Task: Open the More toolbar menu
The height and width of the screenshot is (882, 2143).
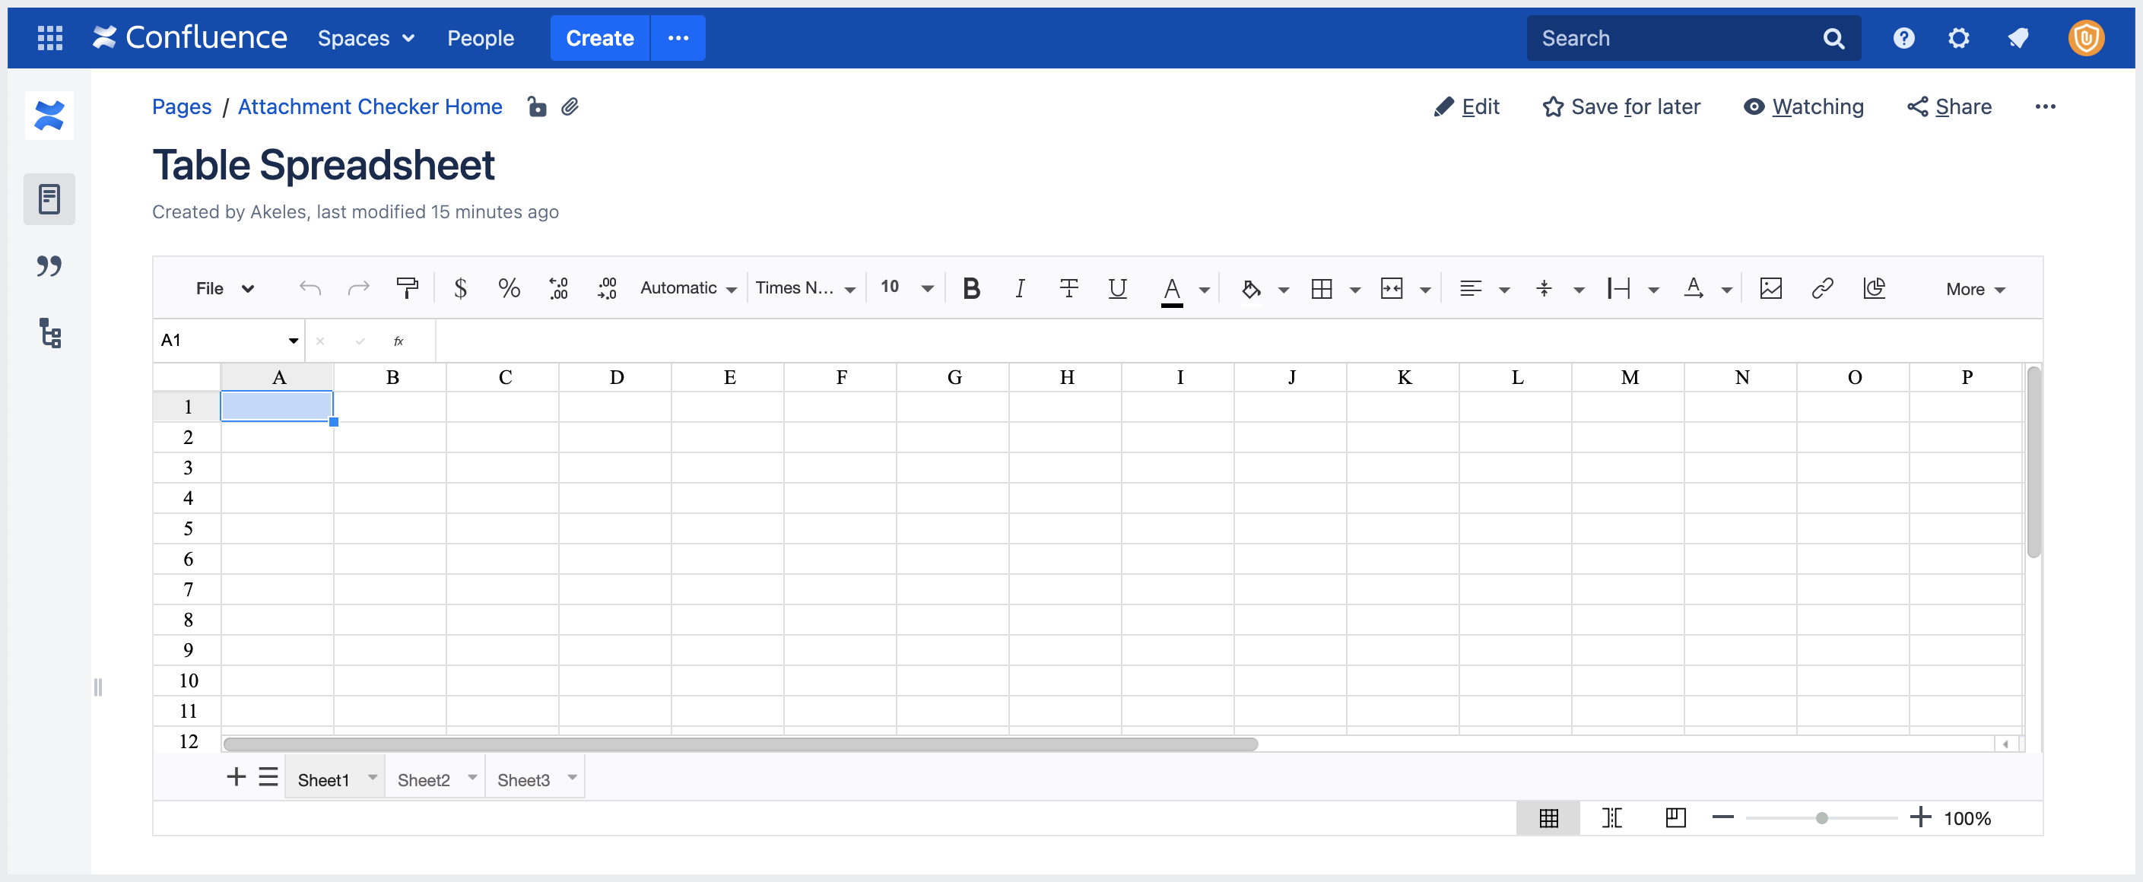Action: pyautogui.click(x=1974, y=288)
